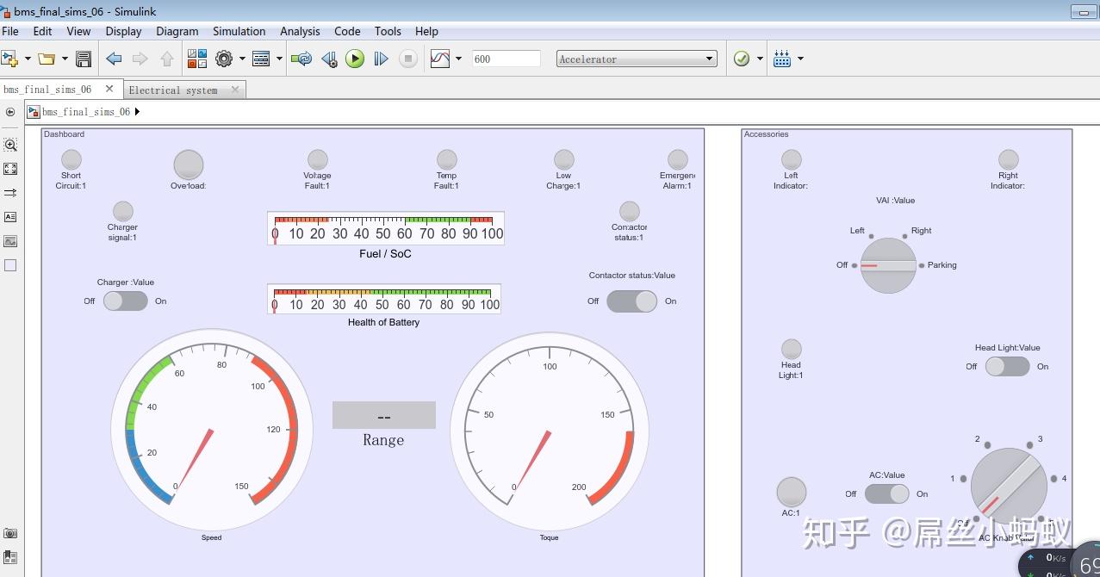This screenshot has height=577, width=1100.
Task: Open the Simulation menu
Action: [x=239, y=31]
